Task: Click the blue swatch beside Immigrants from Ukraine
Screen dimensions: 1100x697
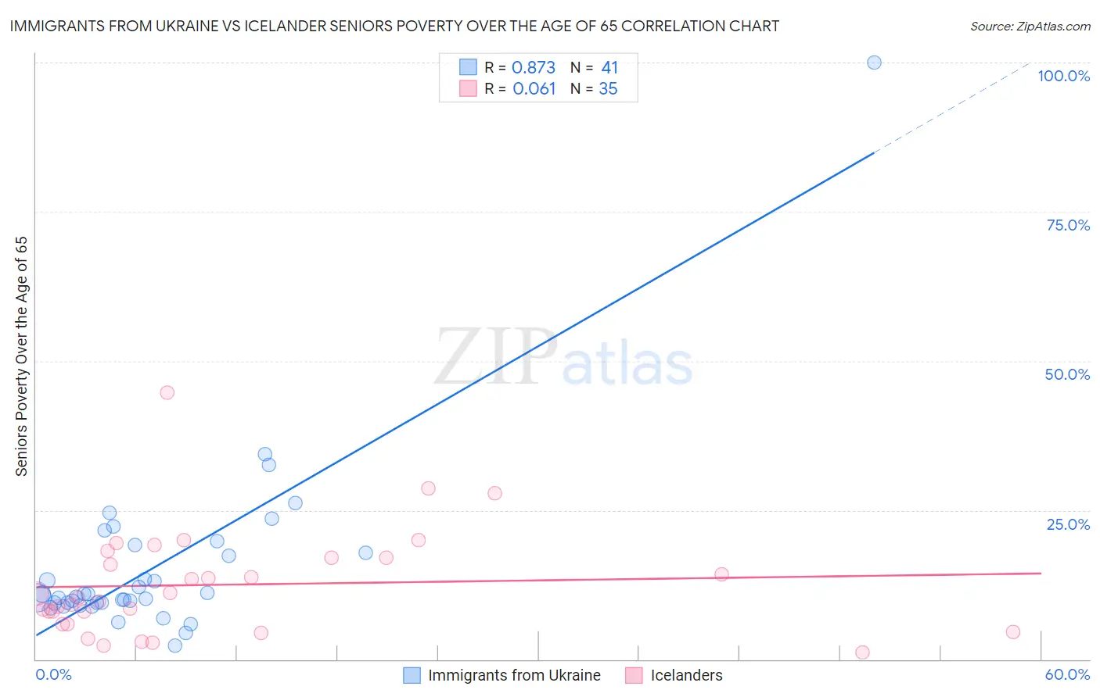Action: (x=412, y=675)
